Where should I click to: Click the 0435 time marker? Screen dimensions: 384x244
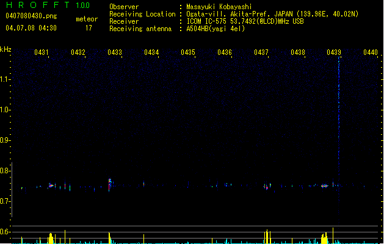click(x=188, y=52)
